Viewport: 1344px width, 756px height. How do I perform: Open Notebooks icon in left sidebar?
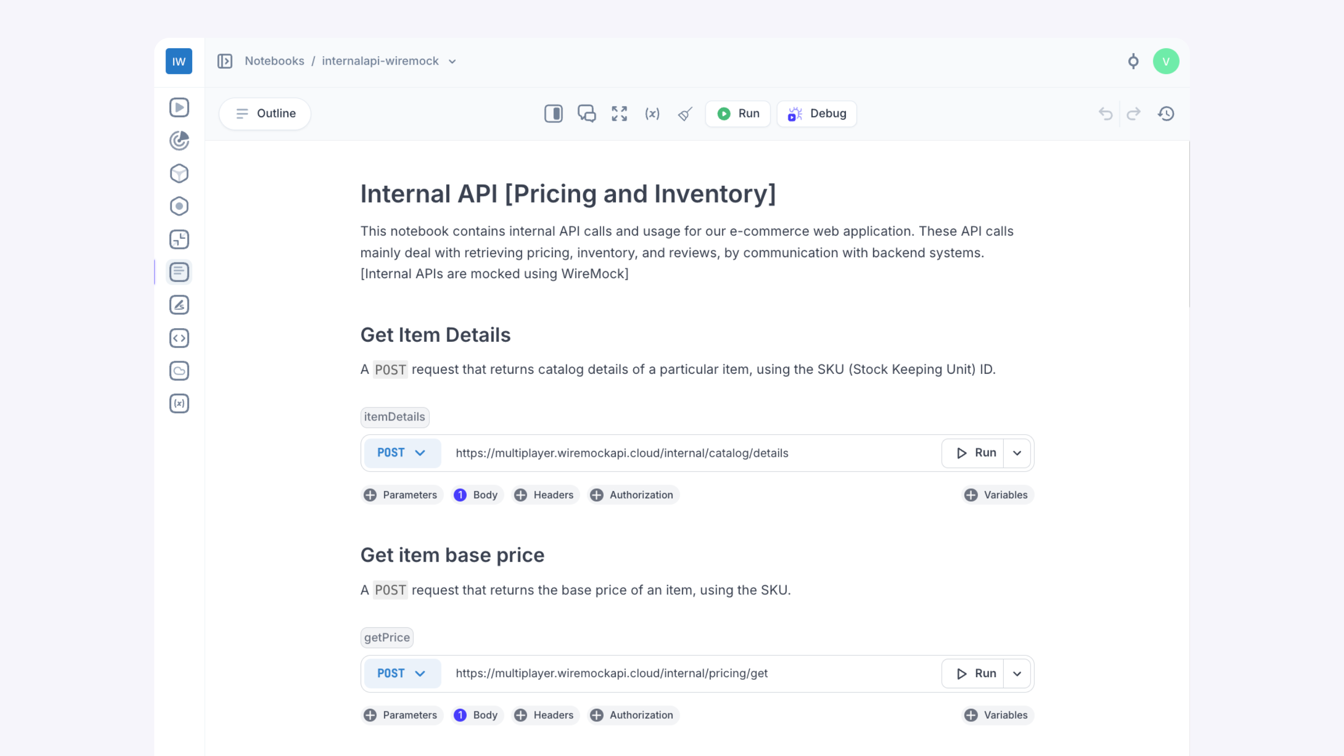tap(179, 272)
